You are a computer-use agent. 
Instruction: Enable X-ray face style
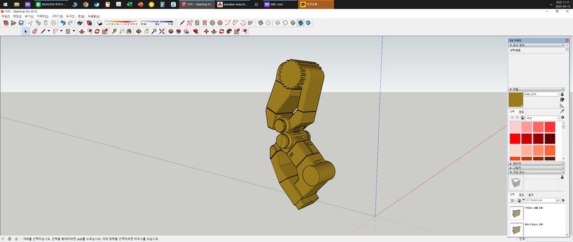[x=260, y=23]
